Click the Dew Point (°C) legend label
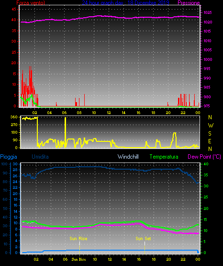 (204, 157)
